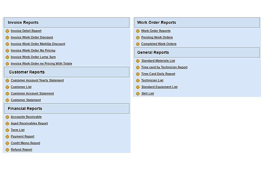Click the icon next to Technician List

click(x=138, y=80)
